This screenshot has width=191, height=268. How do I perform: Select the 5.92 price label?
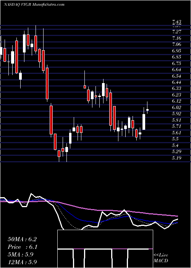176,114
